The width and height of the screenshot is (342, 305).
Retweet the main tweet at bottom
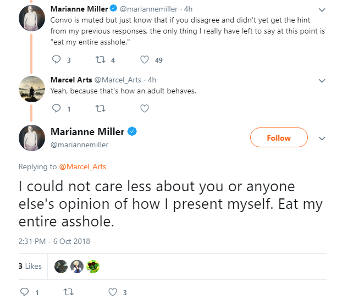coord(68,292)
